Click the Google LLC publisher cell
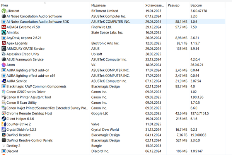Image resolution: width=232 pixels, height=155 pixels. tap(100, 113)
